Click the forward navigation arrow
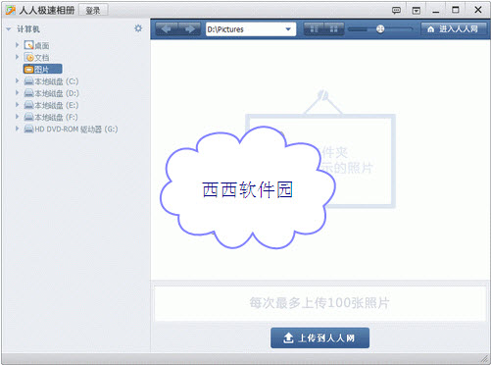Screen dimensions: 491x365 (x=190, y=29)
